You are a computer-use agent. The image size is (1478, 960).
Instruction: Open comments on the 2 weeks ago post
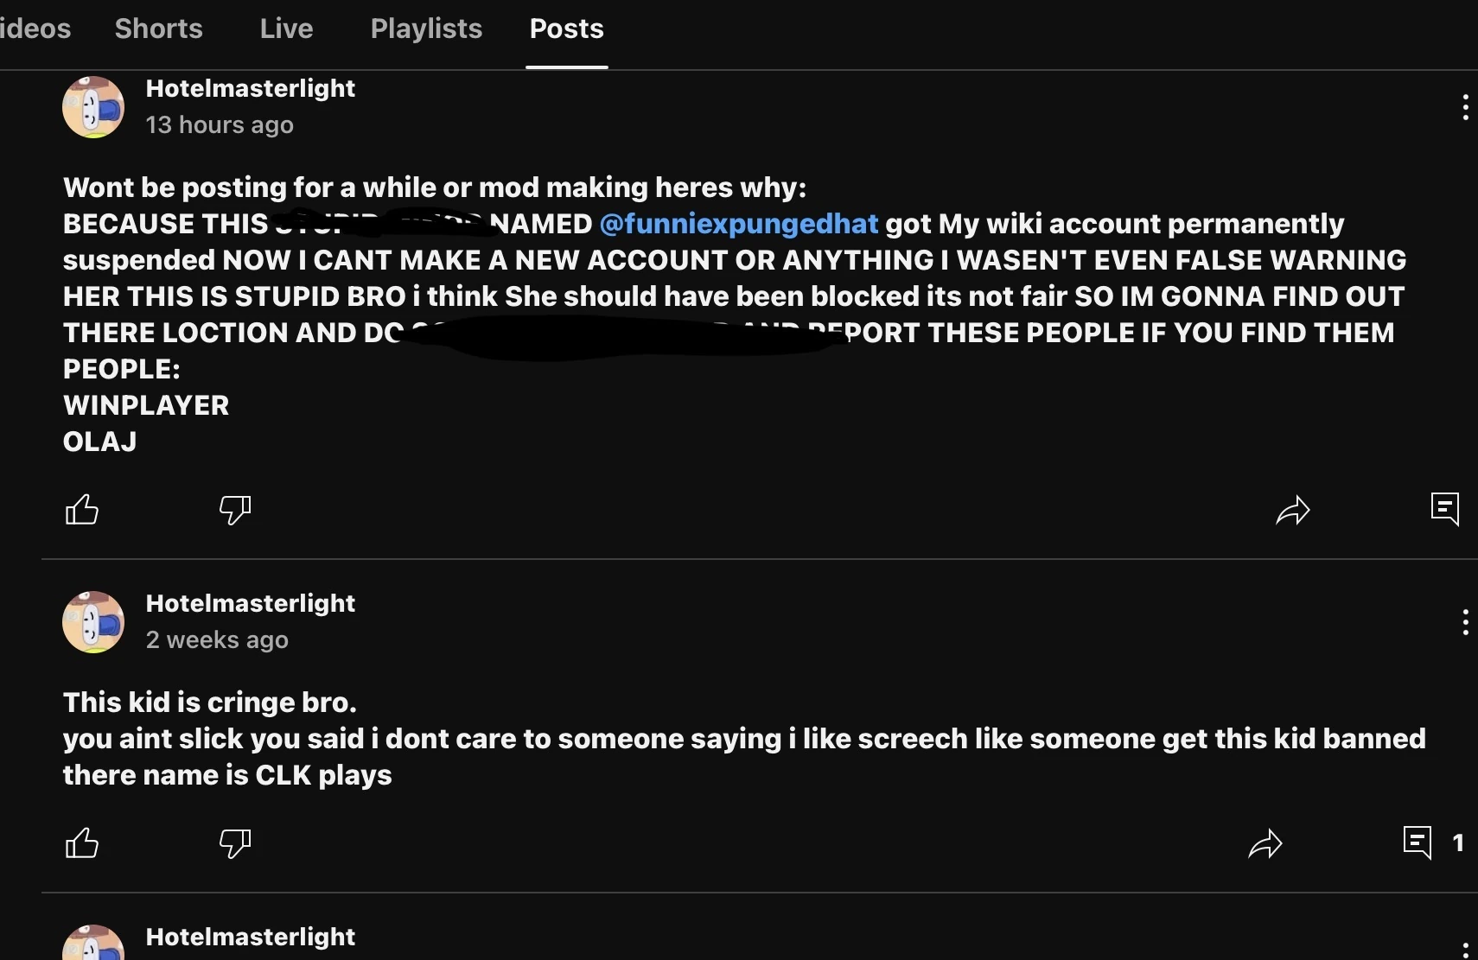click(x=1417, y=842)
